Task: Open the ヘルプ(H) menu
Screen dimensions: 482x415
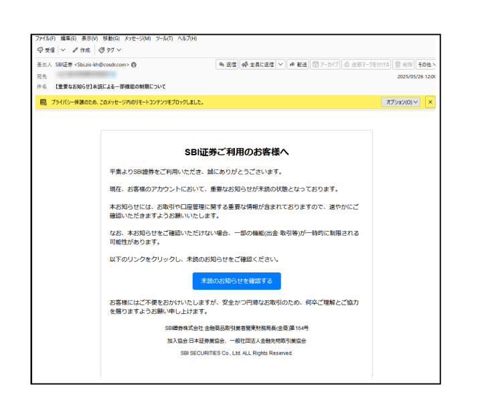Action: pos(187,38)
